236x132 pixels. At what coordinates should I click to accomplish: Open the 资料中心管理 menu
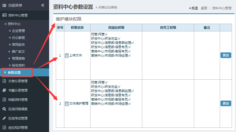[25, 15]
